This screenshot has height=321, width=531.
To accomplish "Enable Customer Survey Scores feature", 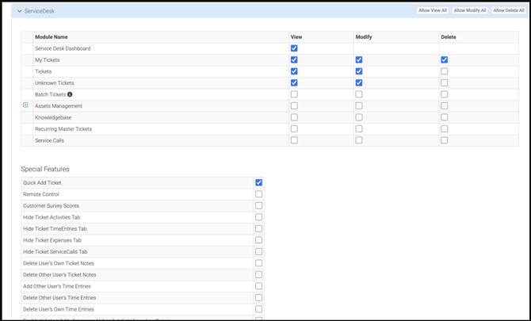I will (x=258, y=206).
